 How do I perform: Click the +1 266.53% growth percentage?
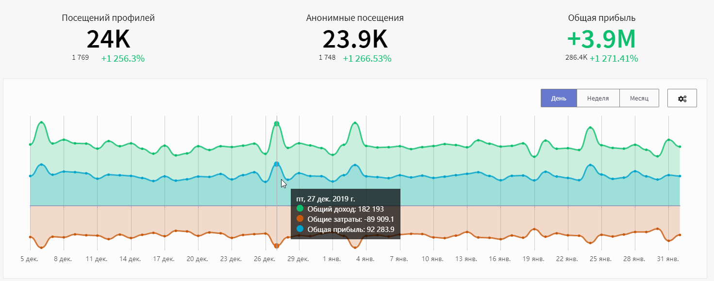click(367, 59)
